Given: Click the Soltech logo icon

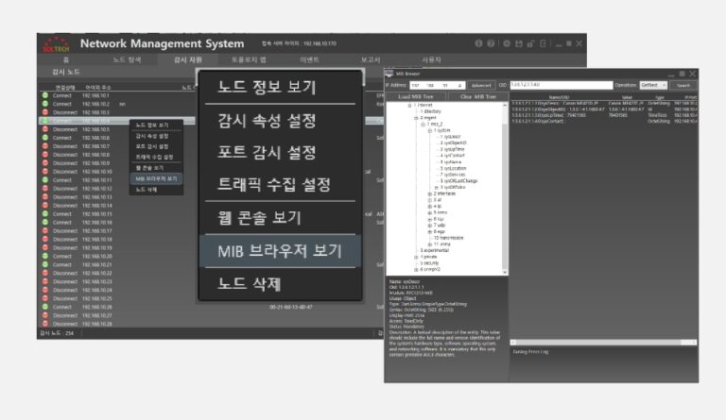Looking at the screenshot, I should tap(55, 43).
